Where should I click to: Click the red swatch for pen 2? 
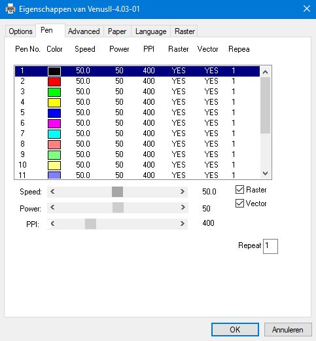54,82
